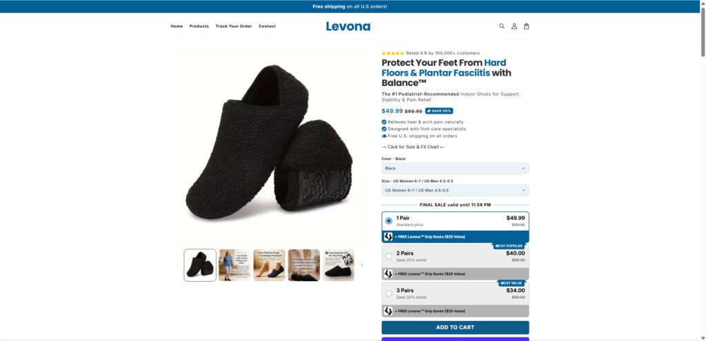Select the 3 Pairs radio option
The image size is (706, 341).
click(x=389, y=293)
